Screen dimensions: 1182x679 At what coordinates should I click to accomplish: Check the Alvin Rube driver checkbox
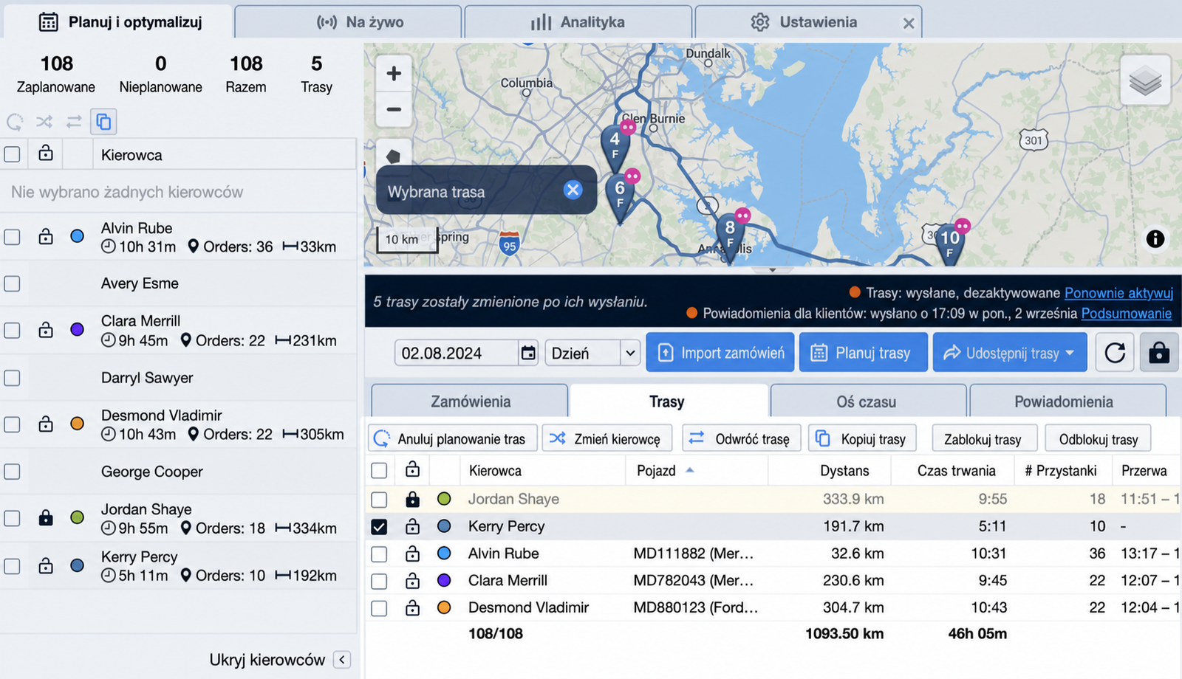click(x=12, y=237)
